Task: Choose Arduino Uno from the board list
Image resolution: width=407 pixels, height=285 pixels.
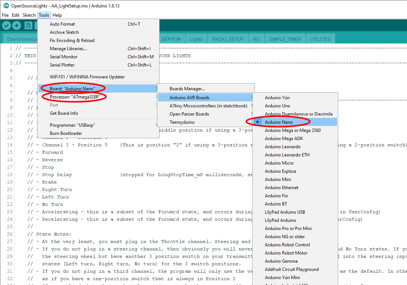Action: (x=277, y=106)
